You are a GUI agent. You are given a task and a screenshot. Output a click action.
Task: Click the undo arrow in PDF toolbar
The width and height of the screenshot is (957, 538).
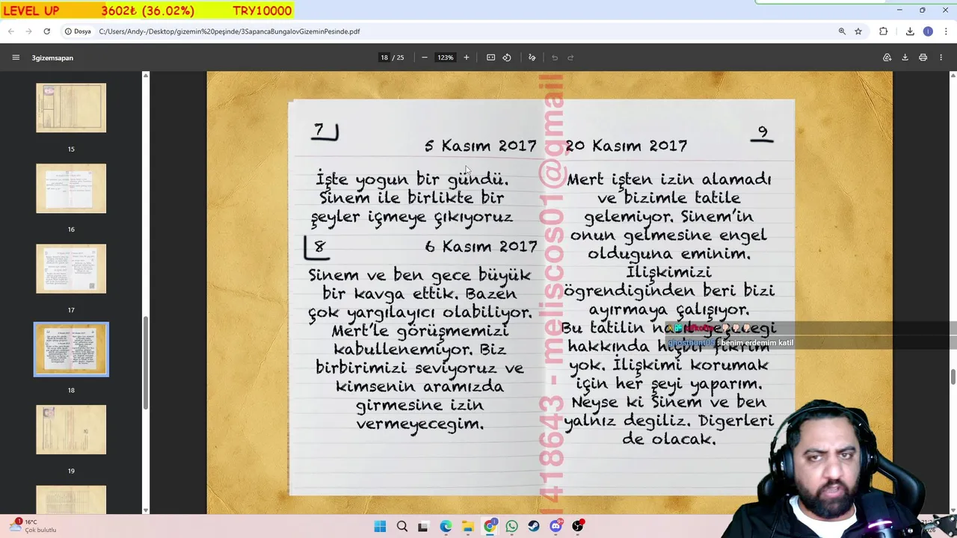coord(555,58)
